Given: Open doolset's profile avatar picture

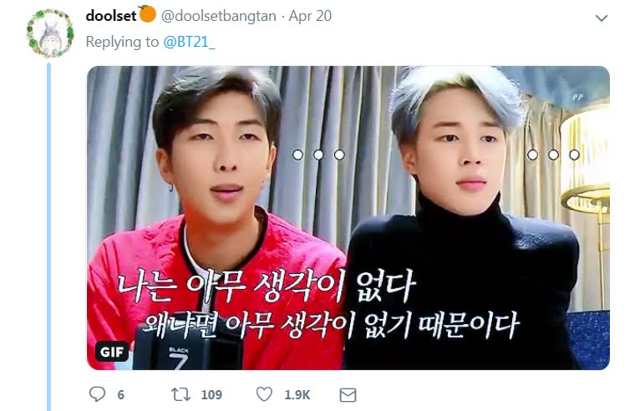Looking at the screenshot, I should 50,33.
